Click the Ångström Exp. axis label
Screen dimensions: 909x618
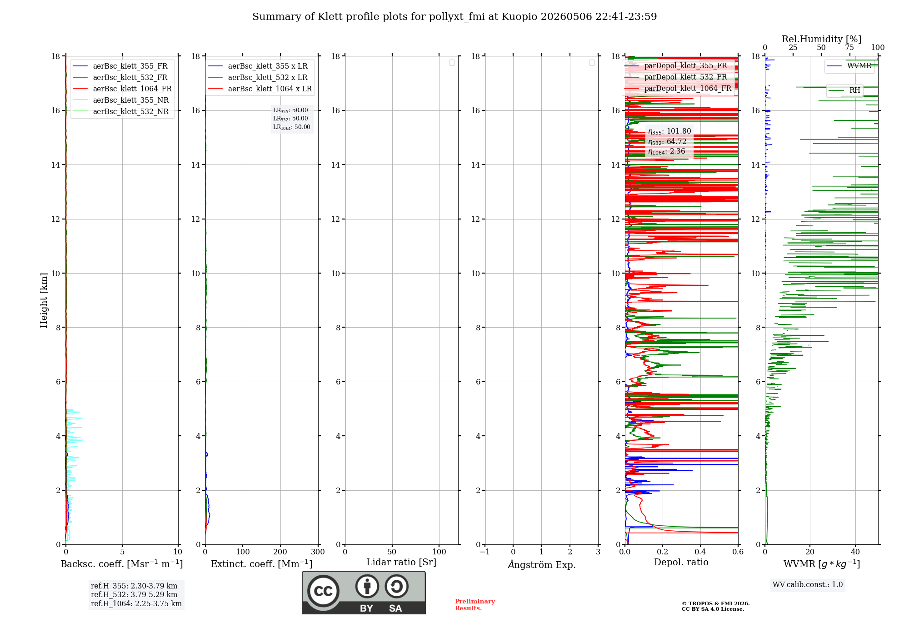542,564
